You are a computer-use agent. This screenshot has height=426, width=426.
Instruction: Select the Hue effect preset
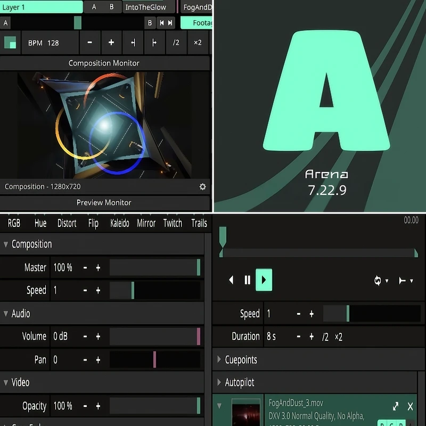pos(40,223)
